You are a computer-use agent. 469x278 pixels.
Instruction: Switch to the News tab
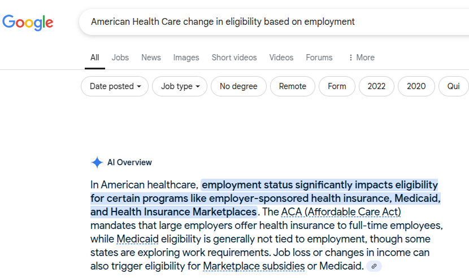click(x=151, y=58)
